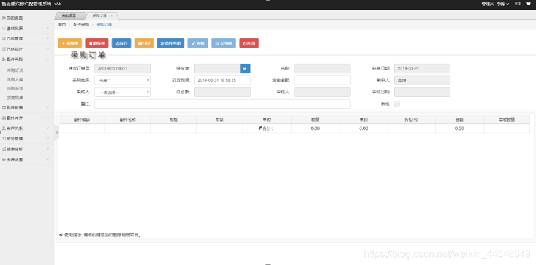This screenshot has width=536, height=265.
Task: Click the home icon beside 我的桌面
Action: click(x=4, y=18)
